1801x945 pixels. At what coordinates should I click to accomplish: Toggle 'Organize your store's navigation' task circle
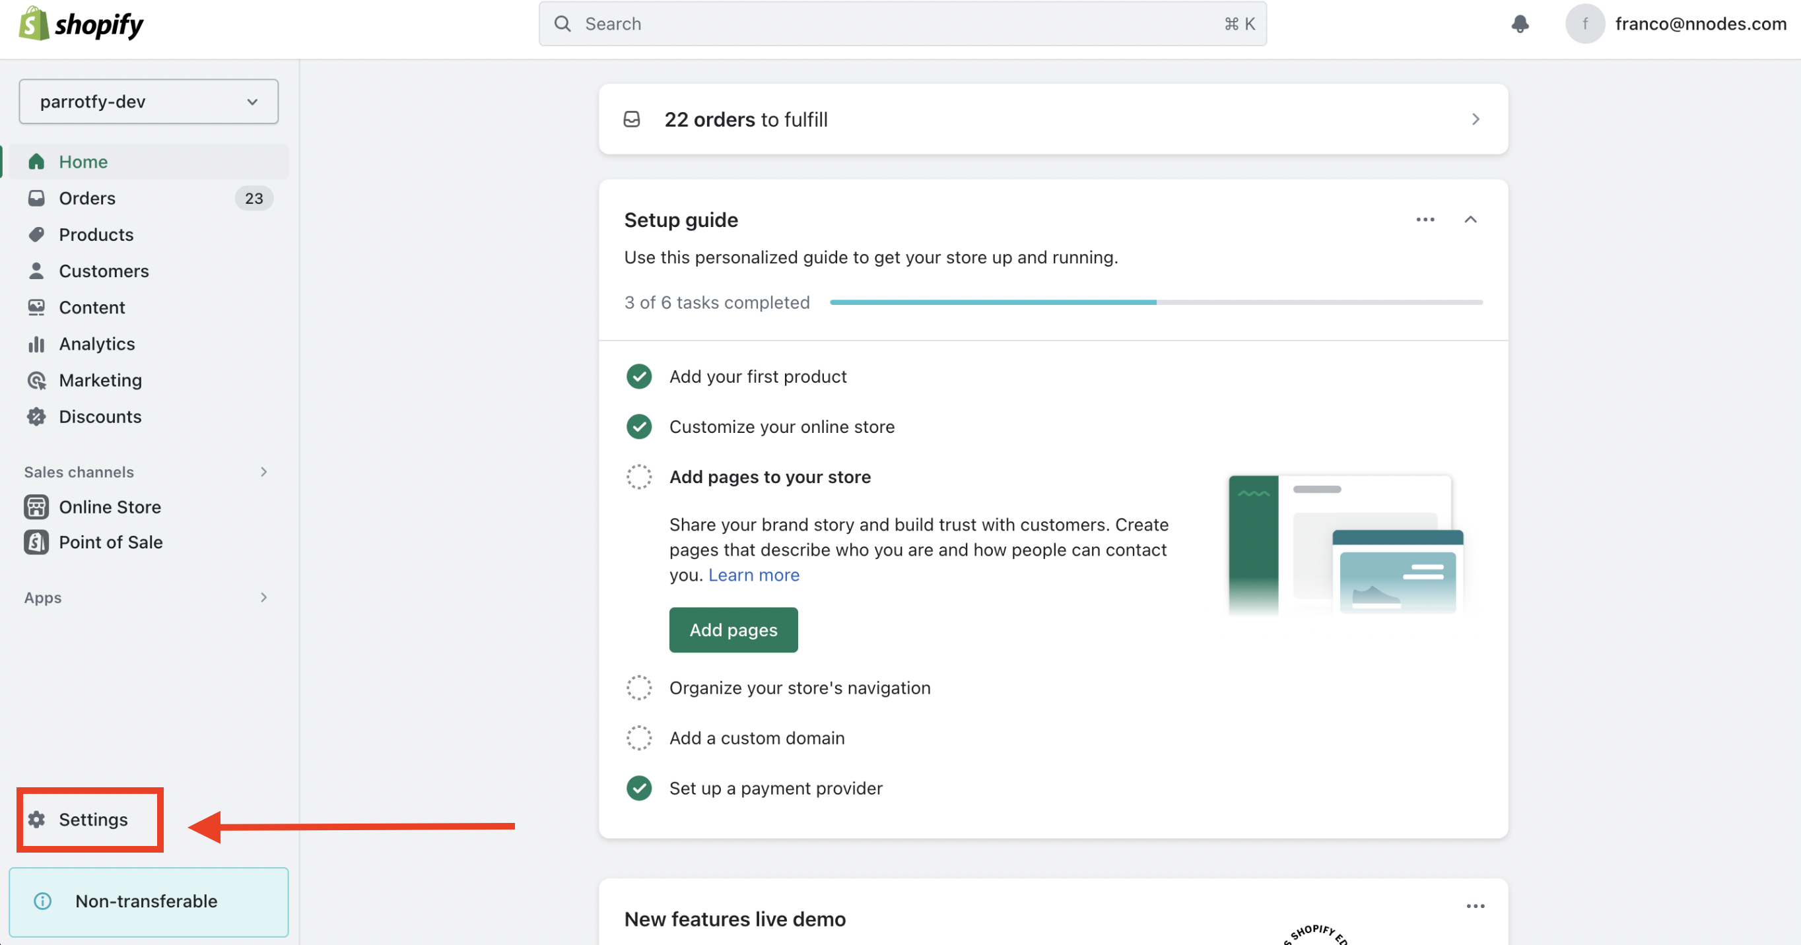(639, 688)
